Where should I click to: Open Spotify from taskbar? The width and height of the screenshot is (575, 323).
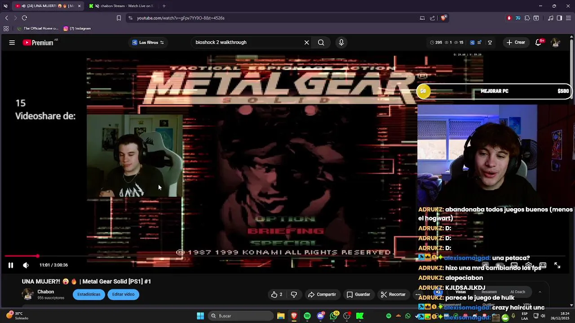(307, 316)
